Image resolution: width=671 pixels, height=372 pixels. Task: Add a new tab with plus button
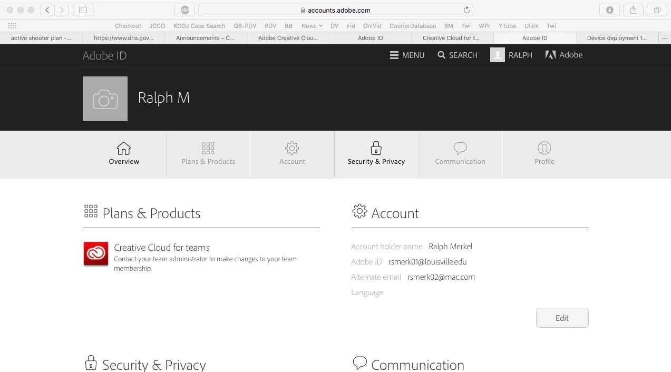pyautogui.click(x=665, y=38)
